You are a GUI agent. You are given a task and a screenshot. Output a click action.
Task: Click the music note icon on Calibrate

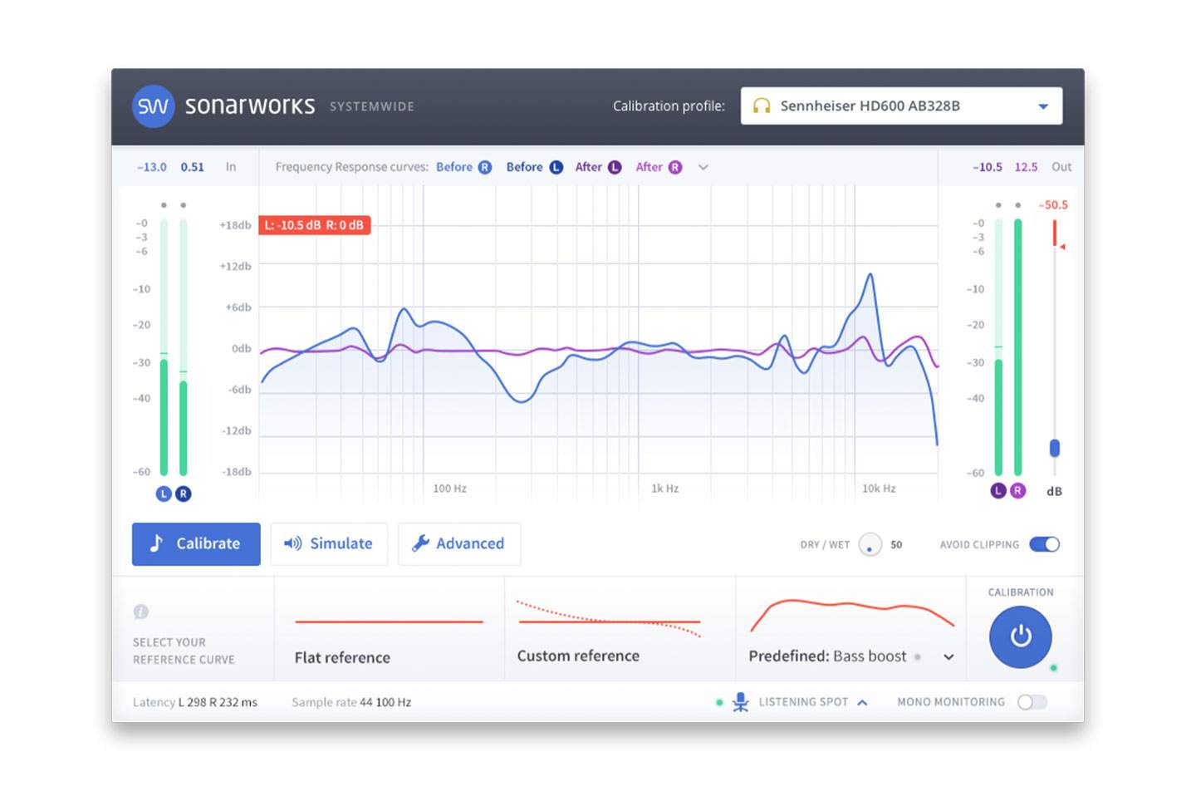[x=156, y=543]
